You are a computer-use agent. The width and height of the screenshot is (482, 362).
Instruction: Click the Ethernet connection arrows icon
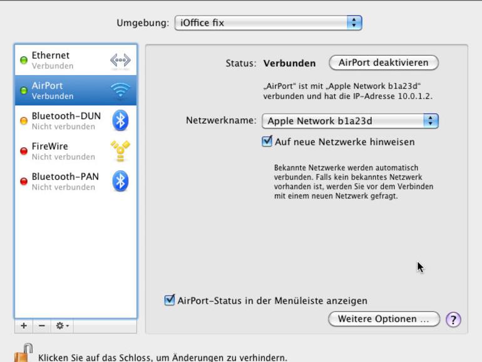tap(120, 60)
